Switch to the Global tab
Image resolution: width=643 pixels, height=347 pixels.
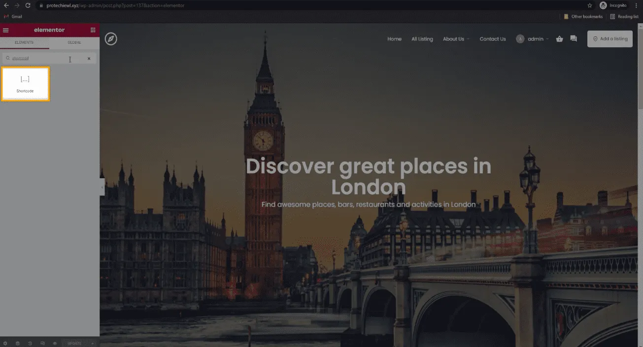74,43
